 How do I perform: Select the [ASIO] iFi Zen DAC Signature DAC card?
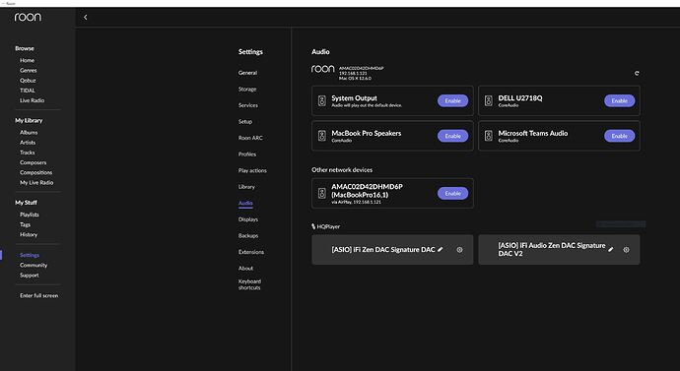(392, 250)
